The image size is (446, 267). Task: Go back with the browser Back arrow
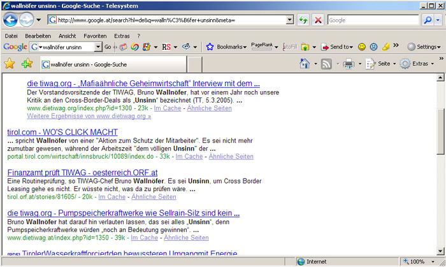click(x=11, y=20)
